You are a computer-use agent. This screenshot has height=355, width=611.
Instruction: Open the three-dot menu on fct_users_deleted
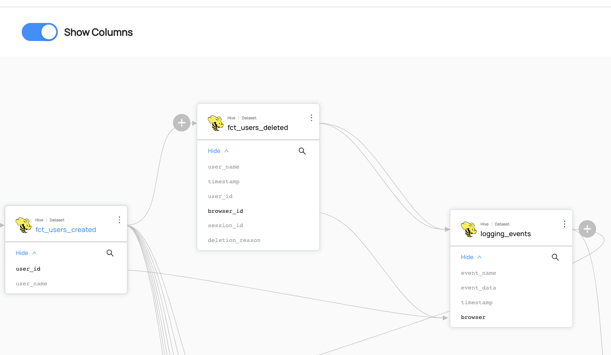[311, 117]
